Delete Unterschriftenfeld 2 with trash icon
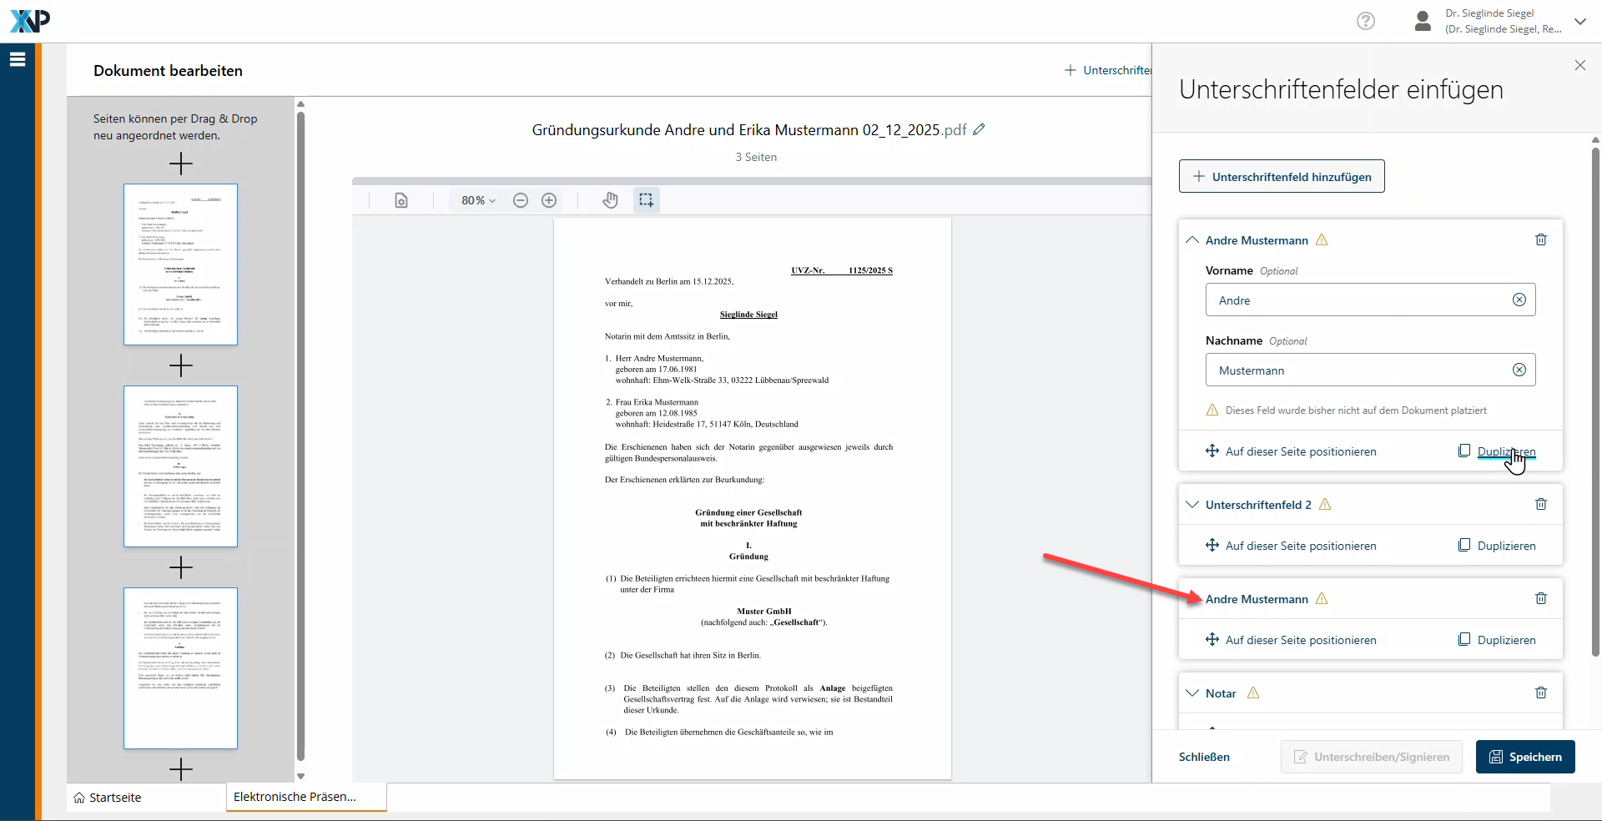 1541,504
